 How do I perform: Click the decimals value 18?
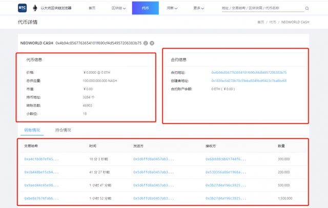85,114
